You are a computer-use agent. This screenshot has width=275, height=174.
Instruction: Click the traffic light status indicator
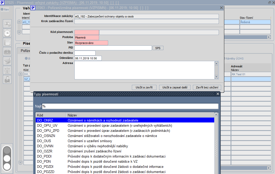pyautogui.click(x=7, y=158)
